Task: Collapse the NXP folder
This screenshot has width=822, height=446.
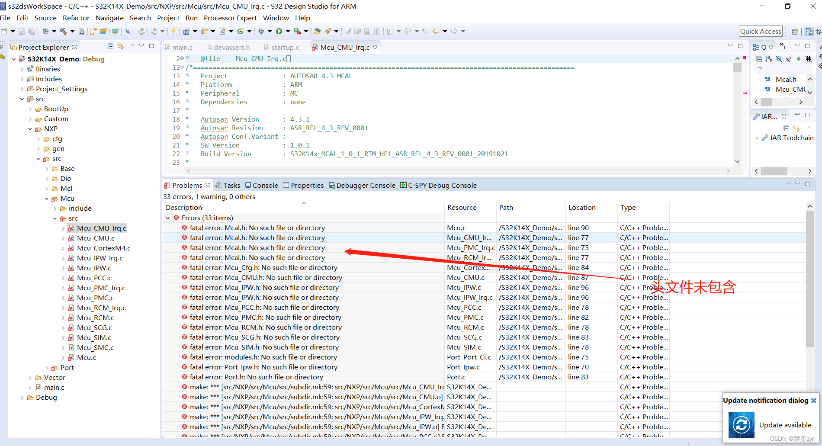Action: point(30,128)
